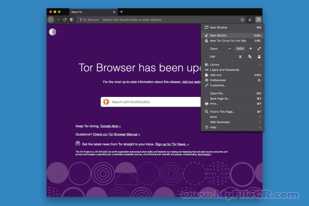
Task: Expand the More submenu
Action: [x=232, y=117]
